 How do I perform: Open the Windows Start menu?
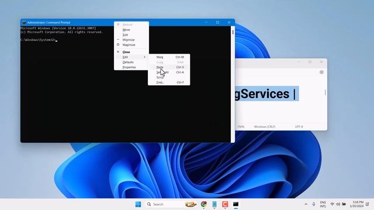[138, 204]
